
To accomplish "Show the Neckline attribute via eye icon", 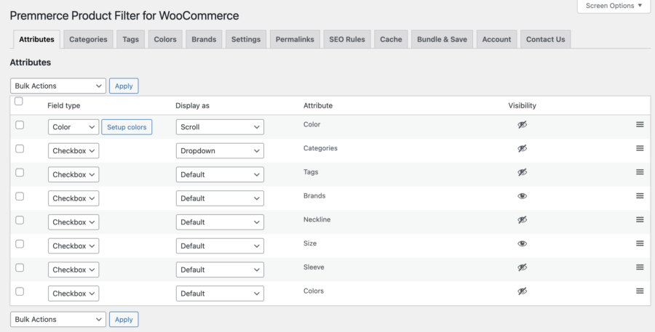I will pyautogui.click(x=522, y=220).
